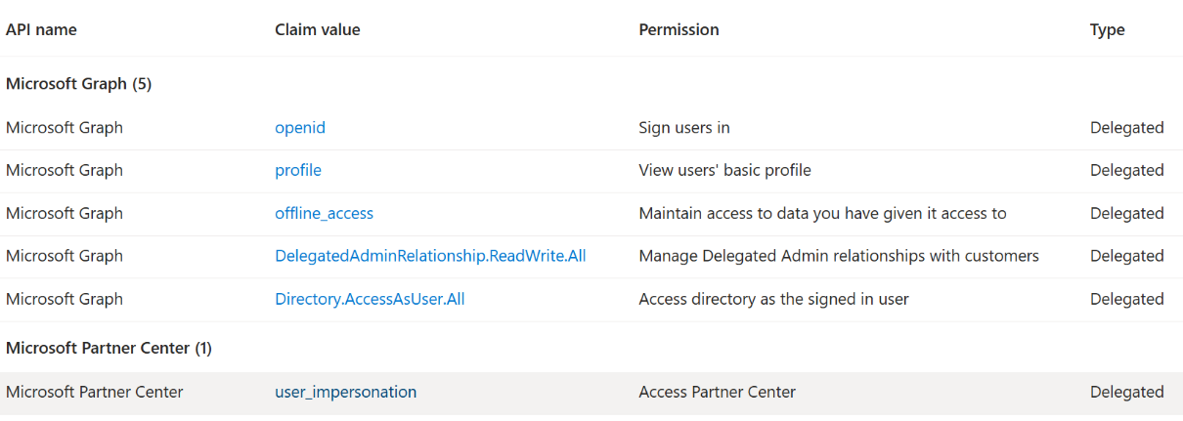Image resolution: width=1183 pixels, height=421 pixels.
Task: Click 'Manage Delegated Admin relationships with customers' text
Action: (x=839, y=256)
